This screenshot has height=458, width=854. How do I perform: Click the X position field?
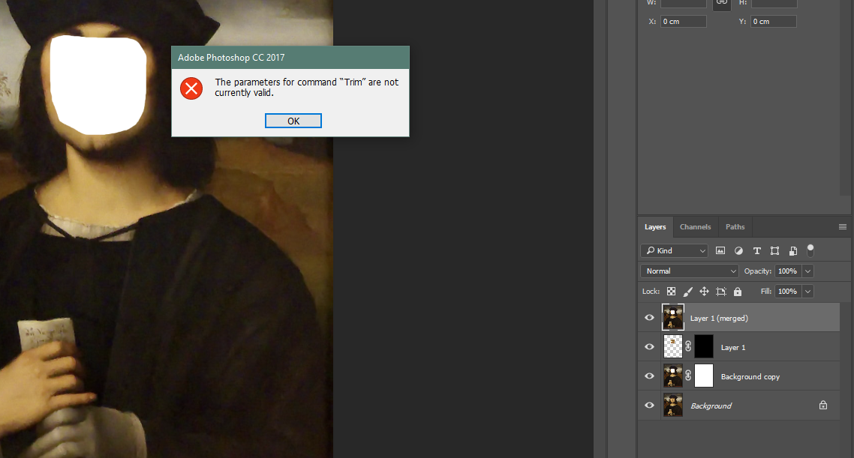point(684,21)
